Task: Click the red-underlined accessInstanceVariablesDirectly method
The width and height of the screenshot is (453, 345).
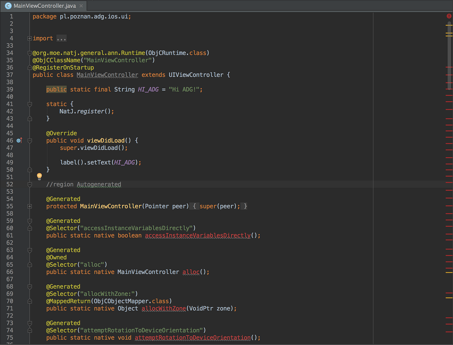Action: tap(198, 236)
